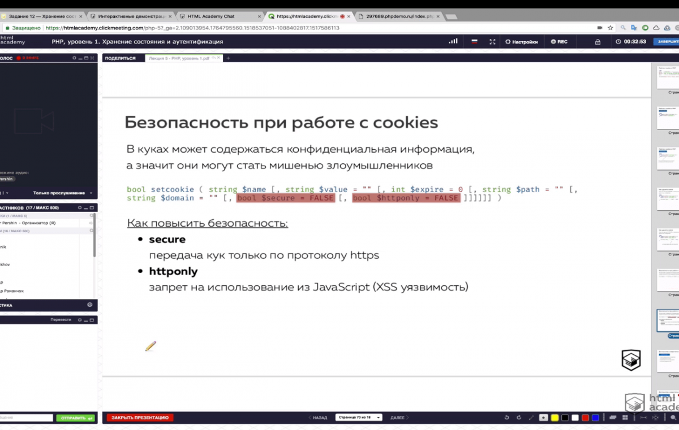Viewport: 679px width, 430px height.
Task: Focus the chat message input field
Action: 25,418
